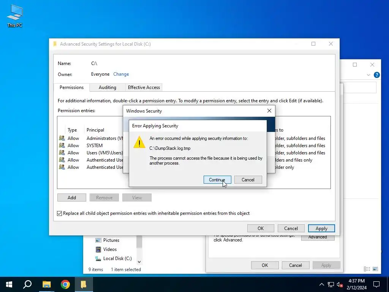This screenshot has width=389, height=292.
Task: Click Cancel in Error Applying Security dialog
Action: point(248,180)
